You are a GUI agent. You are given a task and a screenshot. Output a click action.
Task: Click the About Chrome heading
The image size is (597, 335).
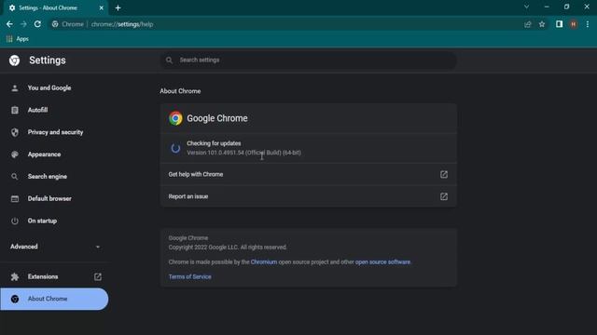click(180, 91)
